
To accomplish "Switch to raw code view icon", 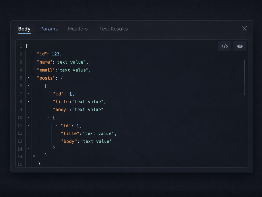I will click(225, 46).
